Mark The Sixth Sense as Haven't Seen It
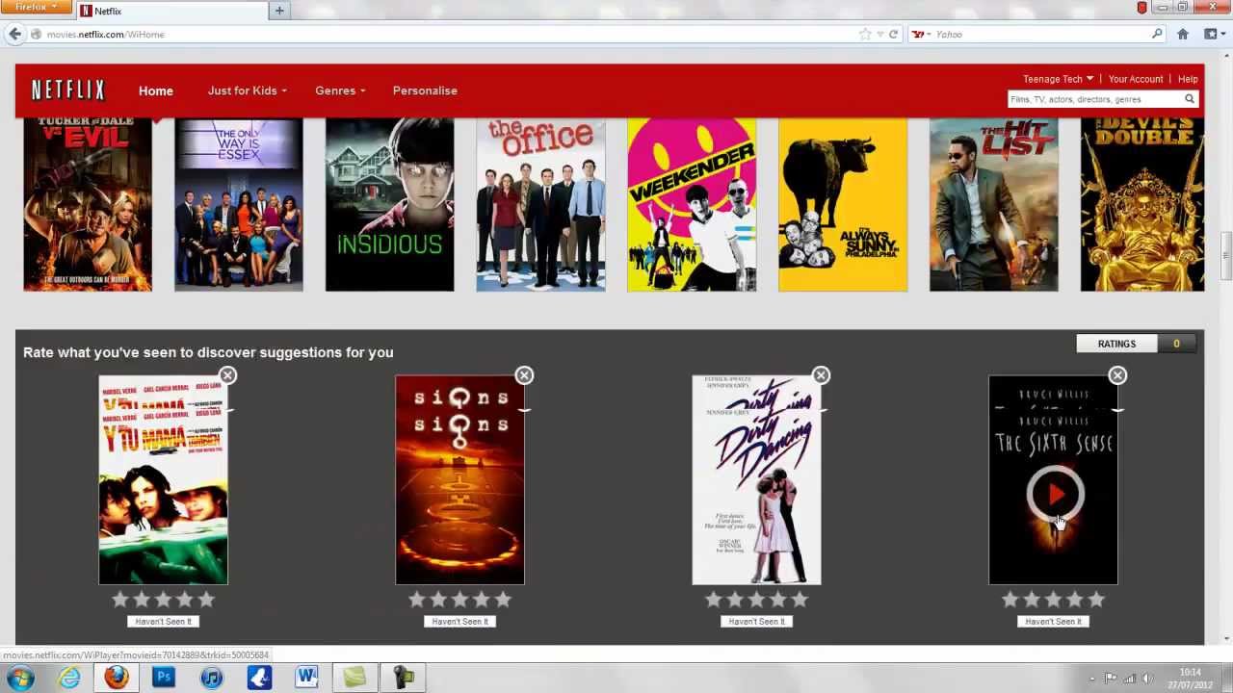The height and width of the screenshot is (693, 1233). coord(1053,621)
